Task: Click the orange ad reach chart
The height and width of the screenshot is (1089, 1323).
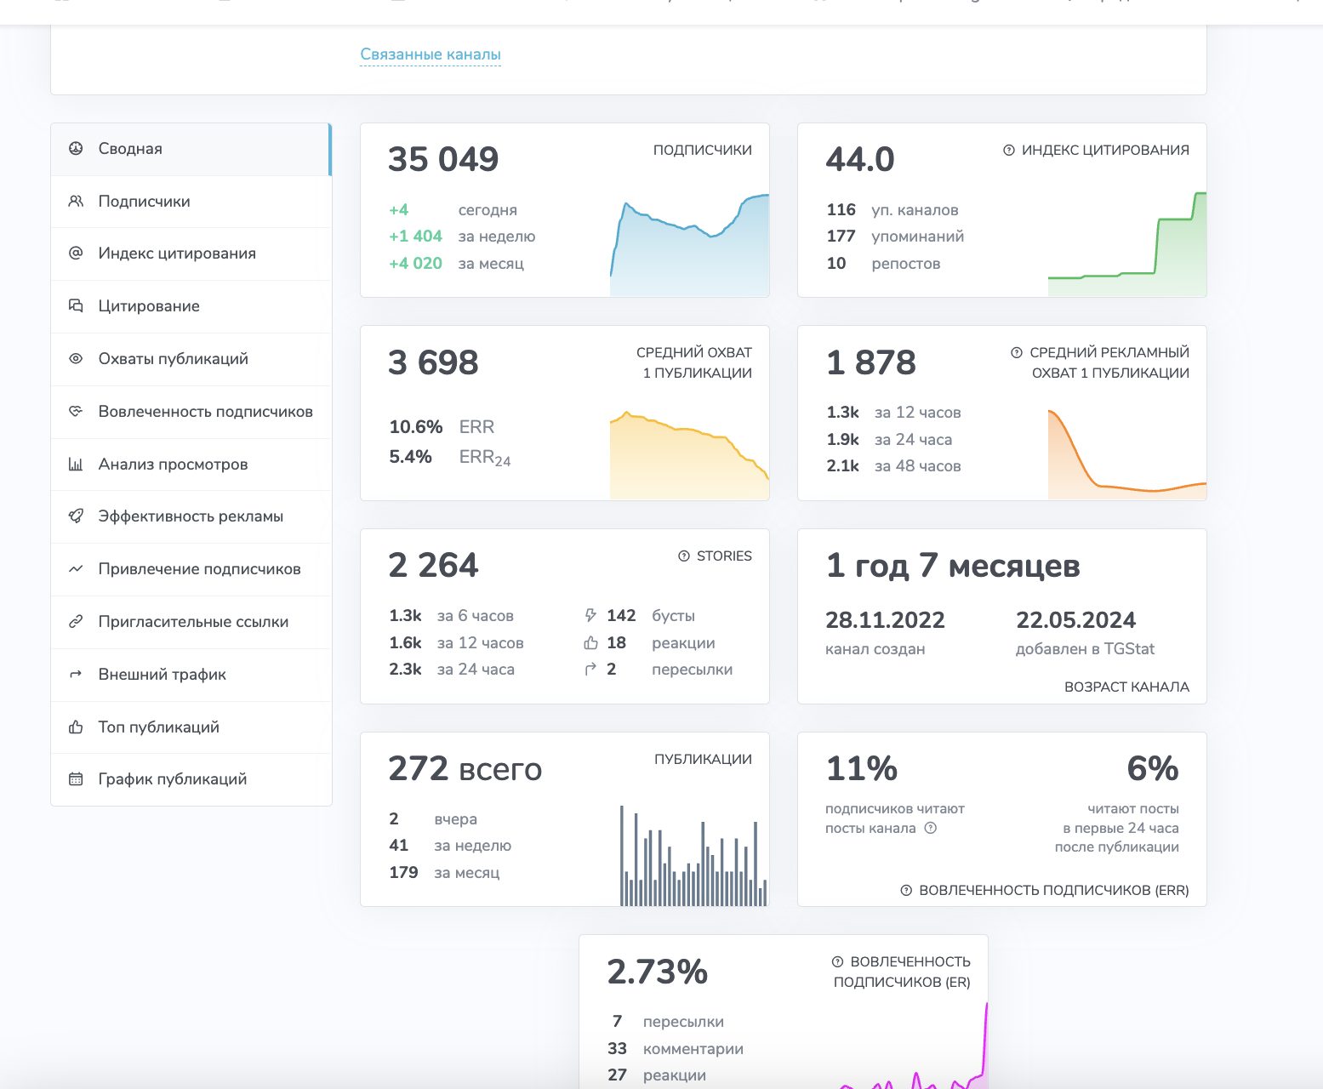Action: [x=1127, y=454]
